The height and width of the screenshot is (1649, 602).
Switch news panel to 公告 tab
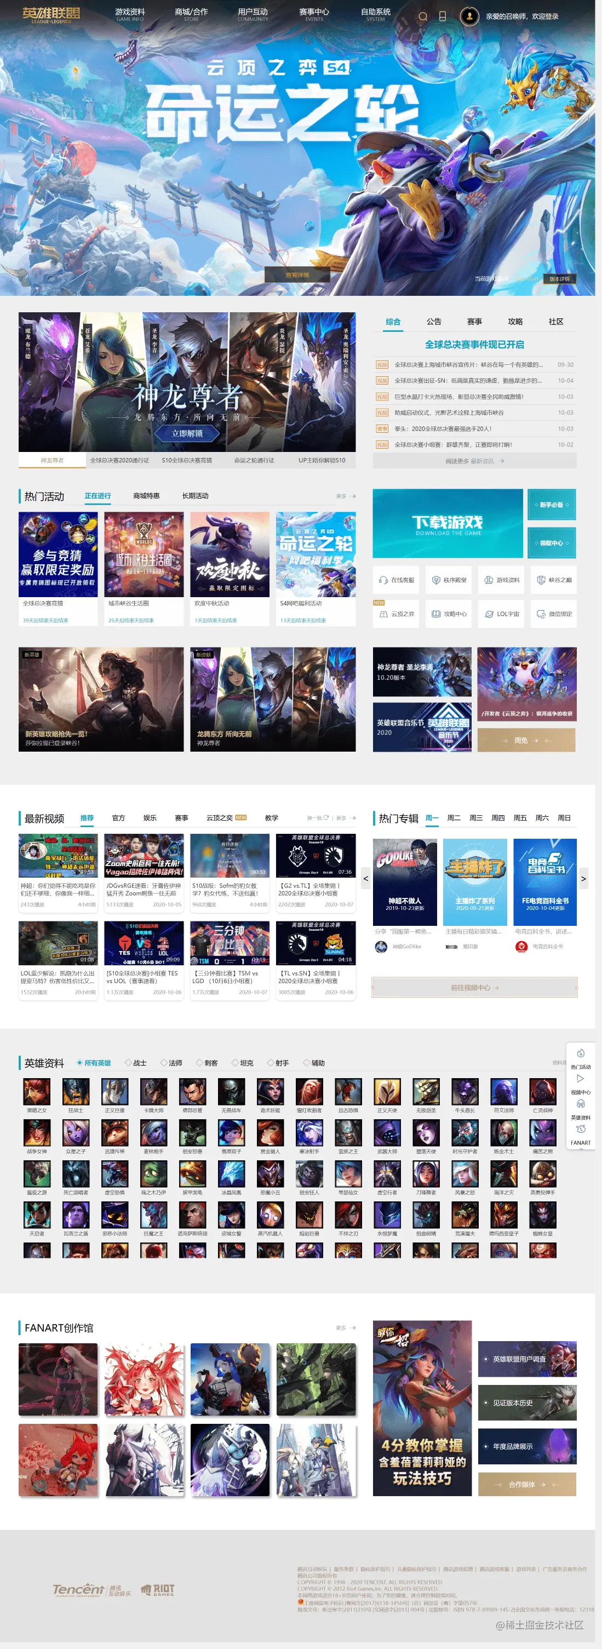pyautogui.click(x=434, y=322)
